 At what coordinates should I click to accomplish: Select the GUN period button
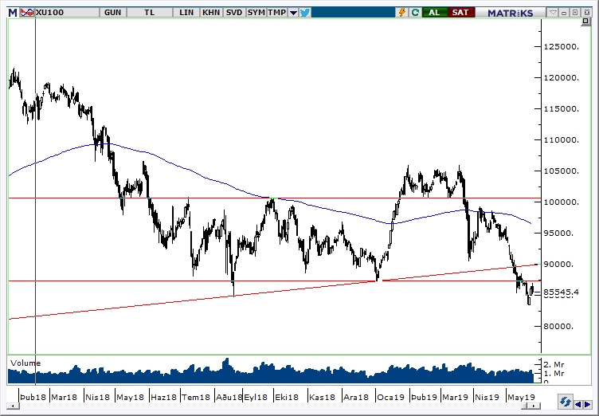pos(112,13)
